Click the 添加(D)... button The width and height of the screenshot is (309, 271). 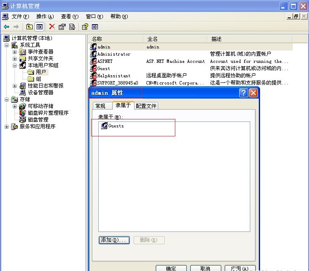click(114, 240)
